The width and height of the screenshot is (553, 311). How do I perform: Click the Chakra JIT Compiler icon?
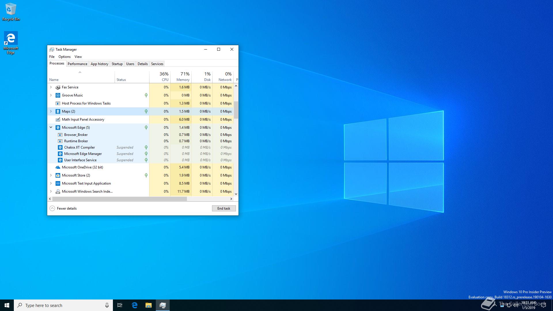pos(60,147)
